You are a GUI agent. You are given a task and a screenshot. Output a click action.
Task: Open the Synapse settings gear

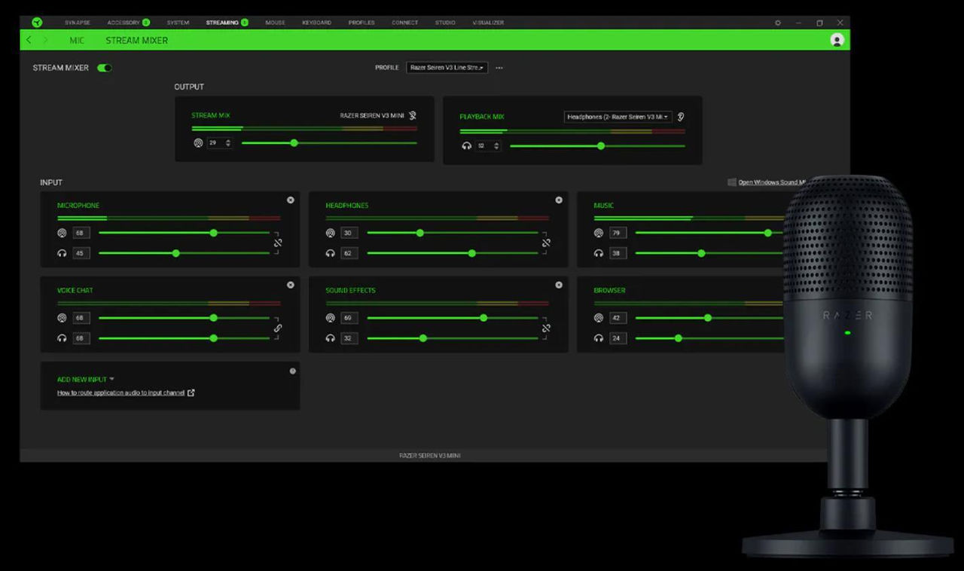pos(778,23)
